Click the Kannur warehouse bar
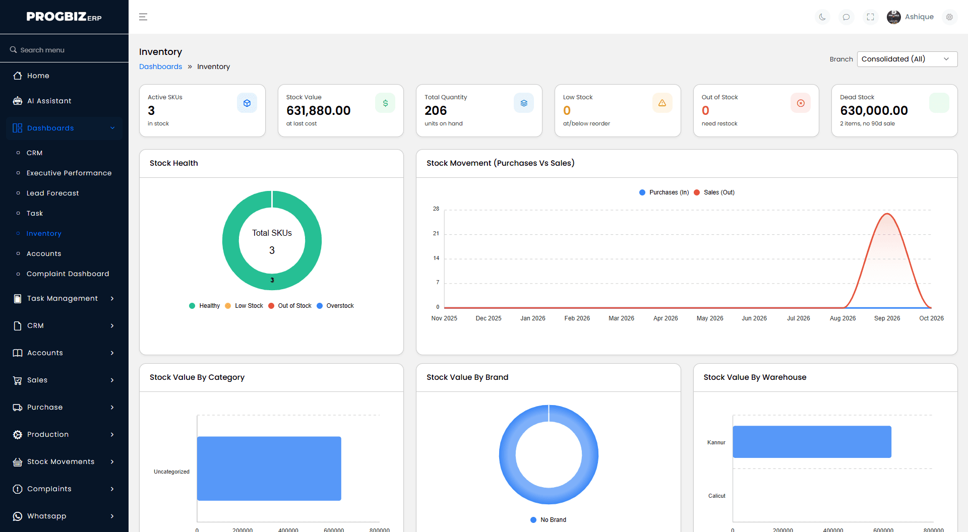The height and width of the screenshot is (532, 968). coord(812,442)
